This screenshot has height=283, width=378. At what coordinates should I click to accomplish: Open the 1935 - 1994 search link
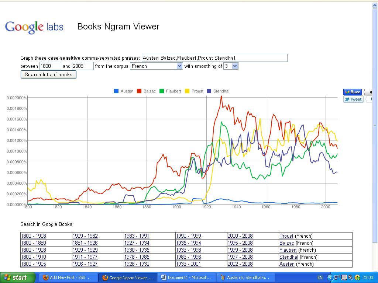pyautogui.click(x=189, y=243)
